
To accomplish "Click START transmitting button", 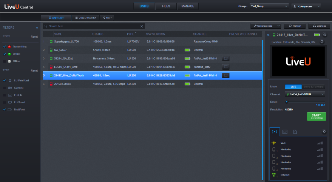I will (x=317, y=116).
